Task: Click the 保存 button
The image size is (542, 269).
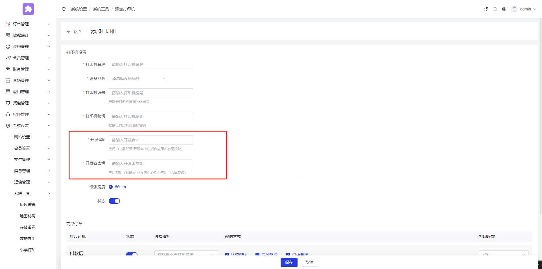Action: coord(289,262)
